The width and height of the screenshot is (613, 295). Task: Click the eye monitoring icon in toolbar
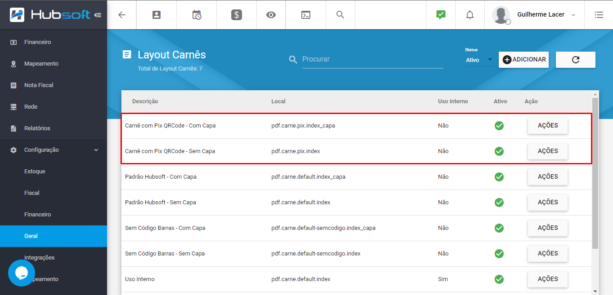(271, 15)
